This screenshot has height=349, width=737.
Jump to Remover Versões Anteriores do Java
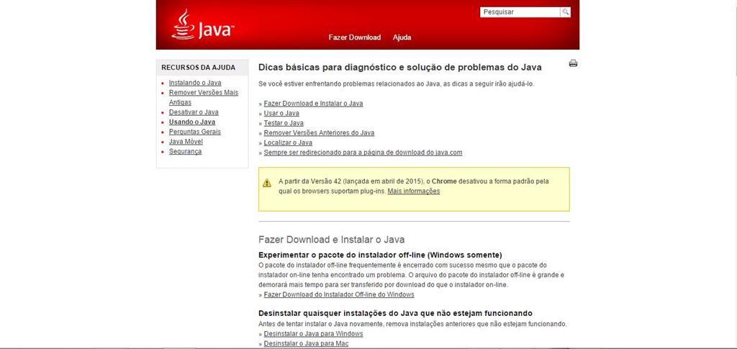319,133
